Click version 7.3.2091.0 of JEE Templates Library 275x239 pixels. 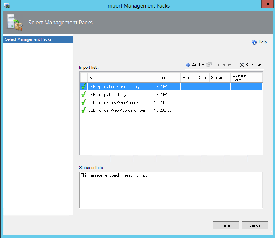pyautogui.click(x=162, y=95)
